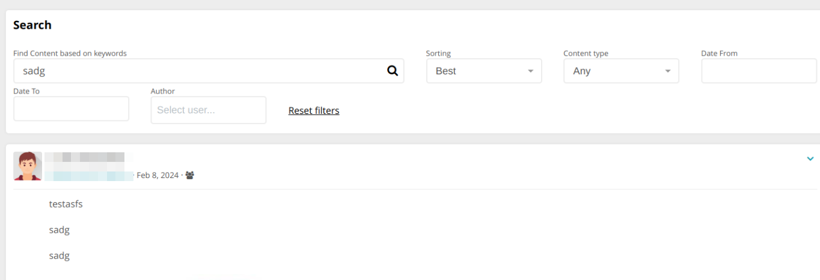The image size is (820, 280).
Task: Click the Author field label
Action: tap(163, 91)
